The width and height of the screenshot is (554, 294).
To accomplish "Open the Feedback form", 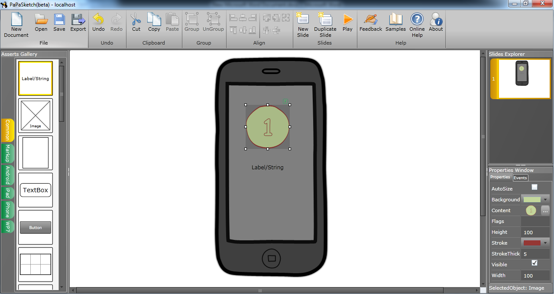I will point(371,23).
